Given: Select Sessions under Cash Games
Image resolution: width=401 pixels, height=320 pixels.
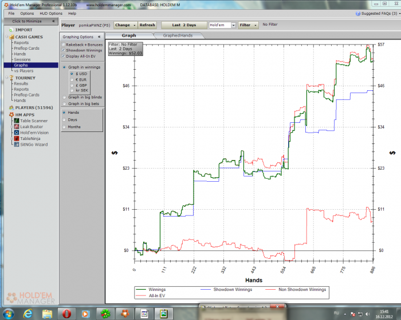Looking at the screenshot, I should click(x=22, y=59).
